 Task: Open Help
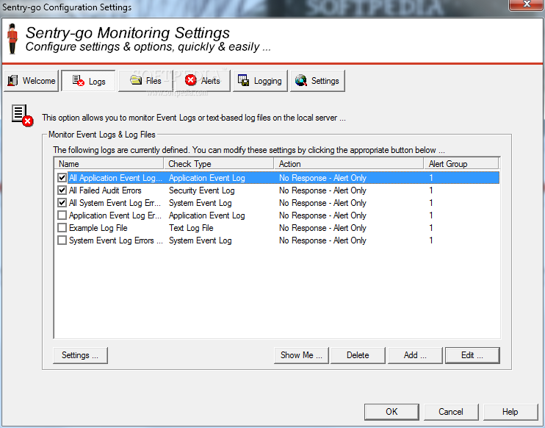(510, 412)
